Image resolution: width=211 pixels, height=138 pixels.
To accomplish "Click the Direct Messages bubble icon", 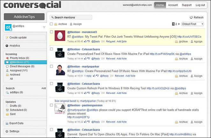I will pyautogui.click(x=7, y=66).
